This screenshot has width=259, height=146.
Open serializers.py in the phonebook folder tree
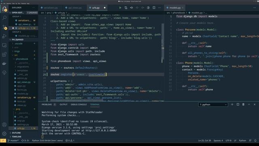24,97
